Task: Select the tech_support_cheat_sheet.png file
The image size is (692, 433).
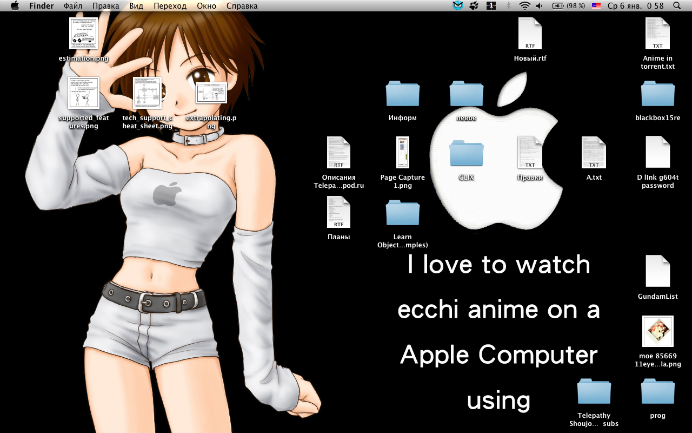Action: 148,93
